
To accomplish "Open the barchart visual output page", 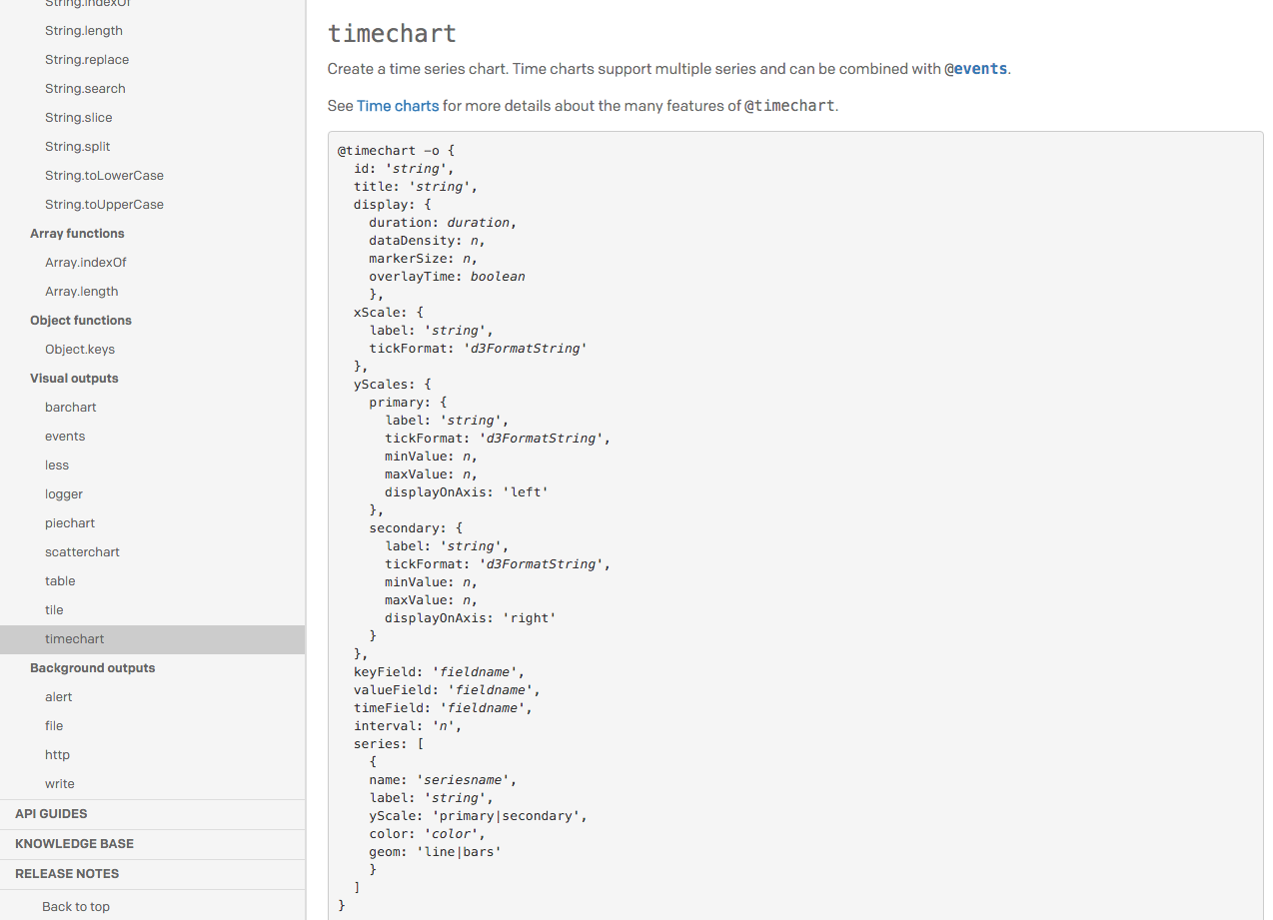I will [x=71, y=408].
